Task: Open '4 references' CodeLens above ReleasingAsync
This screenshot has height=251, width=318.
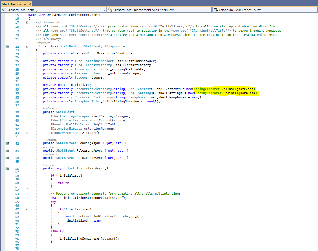Action: coord(50,147)
